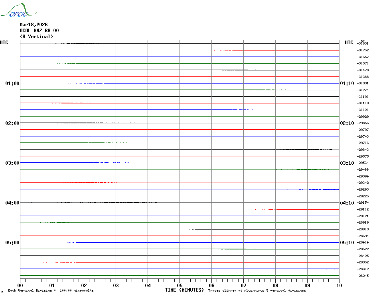Click the (A Vertical) channel label
371x296 pixels.
pos(36,37)
